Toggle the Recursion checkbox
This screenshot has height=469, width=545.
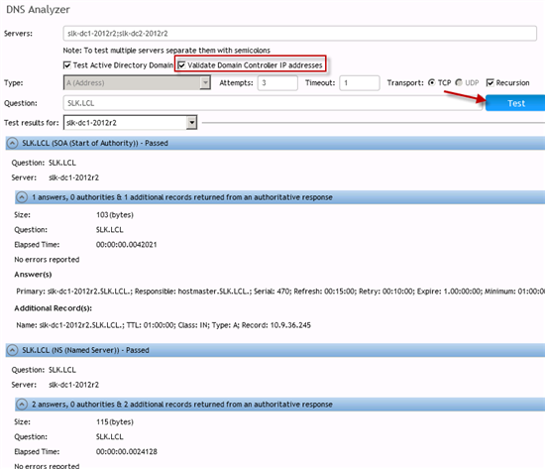point(490,82)
